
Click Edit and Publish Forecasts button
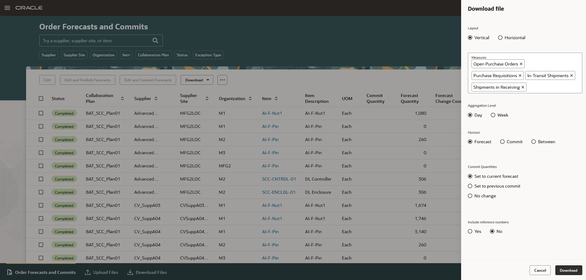click(x=87, y=80)
